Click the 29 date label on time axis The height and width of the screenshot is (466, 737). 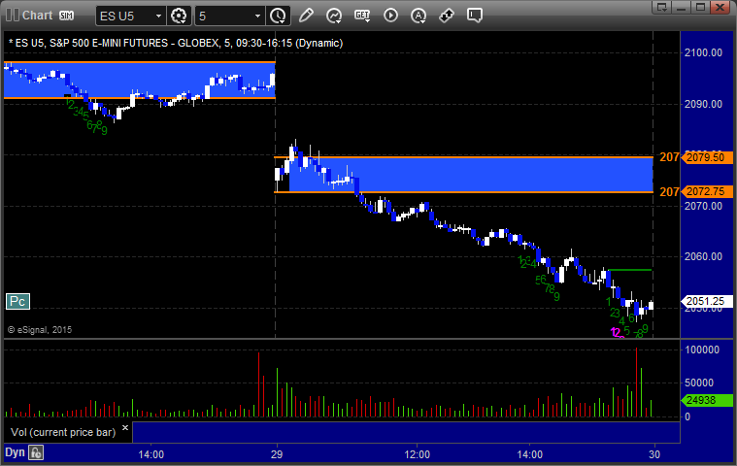tap(277, 454)
